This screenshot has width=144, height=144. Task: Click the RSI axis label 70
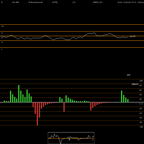(x=2, y=33)
